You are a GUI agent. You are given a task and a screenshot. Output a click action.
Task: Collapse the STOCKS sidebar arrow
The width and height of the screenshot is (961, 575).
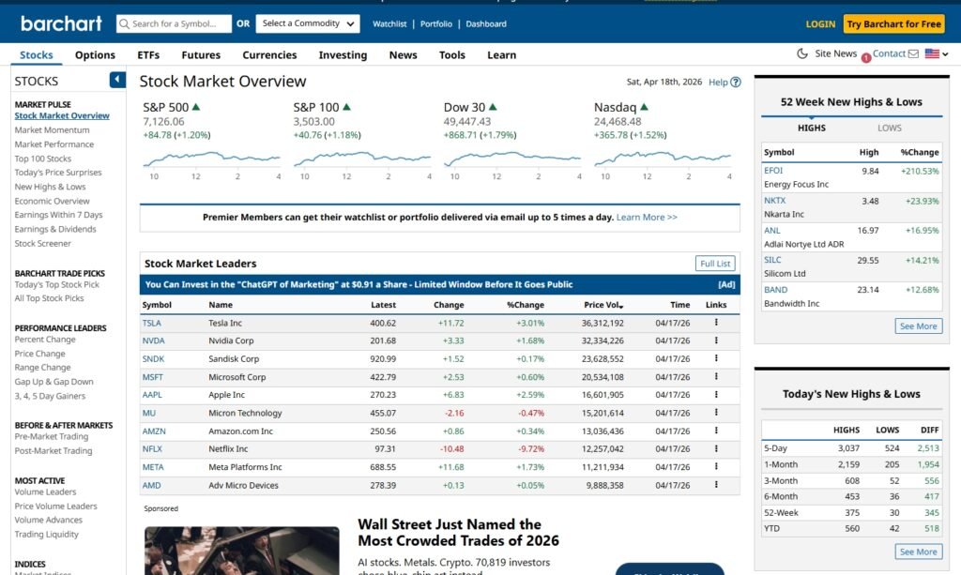pyautogui.click(x=117, y=80)
